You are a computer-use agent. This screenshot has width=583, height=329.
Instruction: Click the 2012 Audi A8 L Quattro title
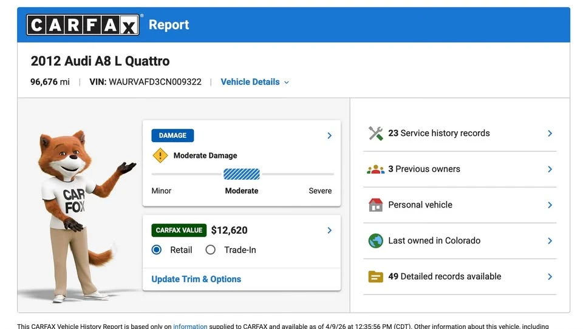(100, 61)
